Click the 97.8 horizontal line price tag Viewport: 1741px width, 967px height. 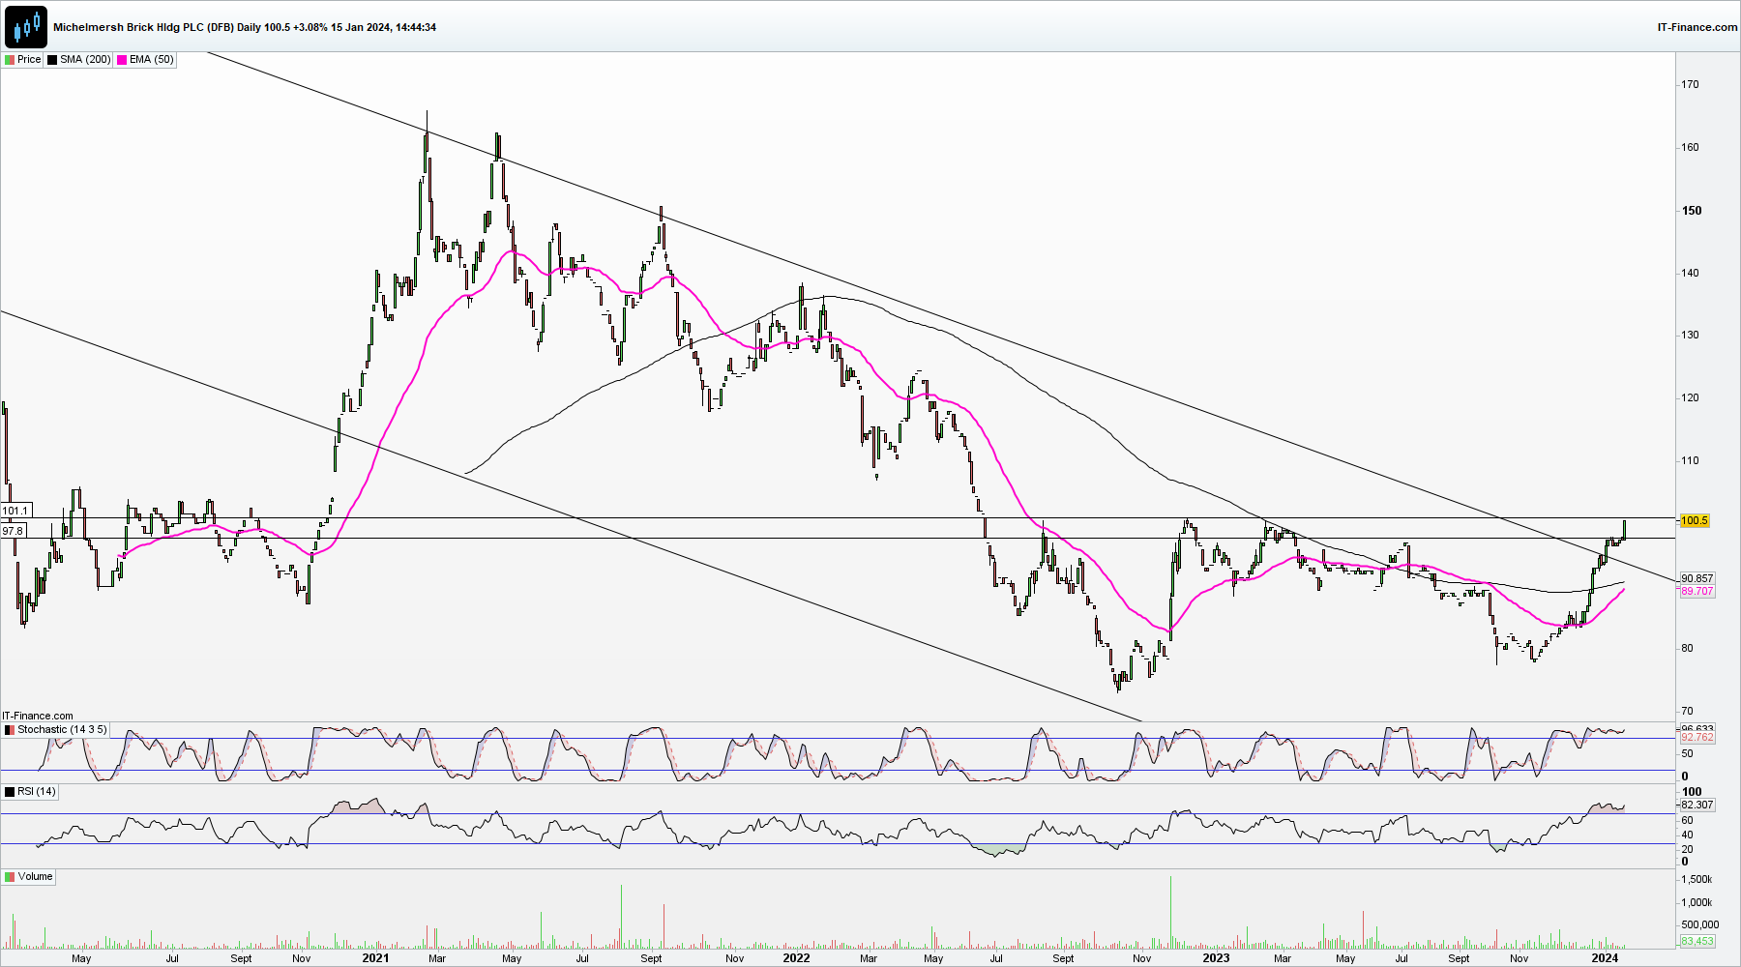point(13,531)
